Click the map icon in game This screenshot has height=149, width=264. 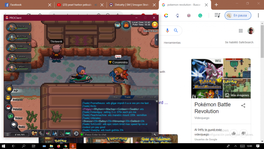(x=118, y=25)
